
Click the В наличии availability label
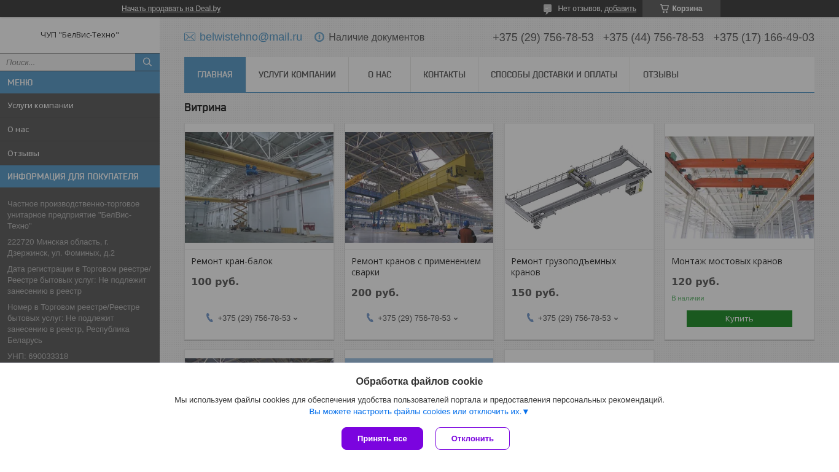tap(688, 298)
